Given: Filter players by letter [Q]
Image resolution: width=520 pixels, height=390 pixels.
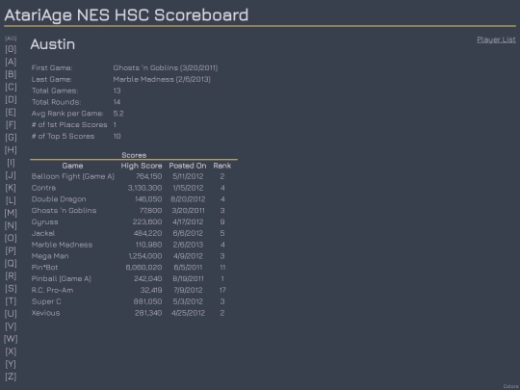Looking at the screenshot, I should (11, 263).
